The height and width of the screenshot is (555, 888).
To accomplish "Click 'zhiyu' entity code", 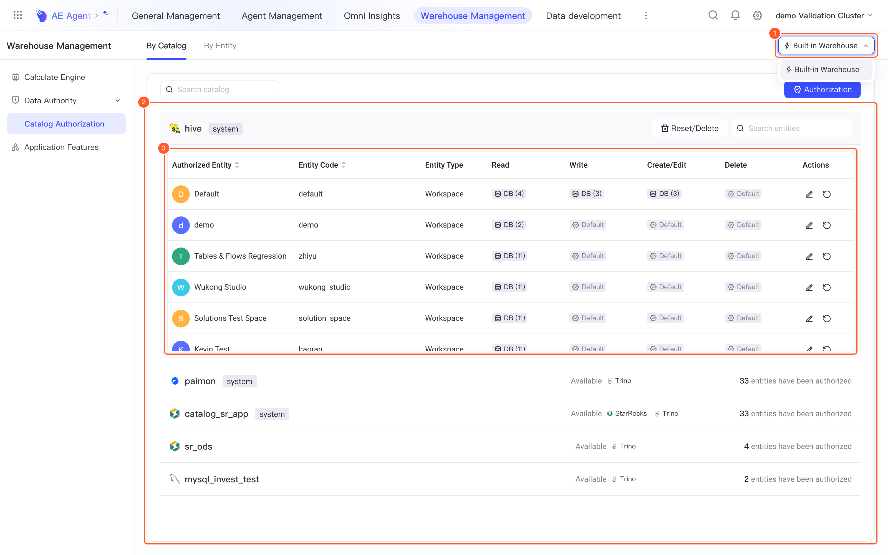I will coord(307,256).
